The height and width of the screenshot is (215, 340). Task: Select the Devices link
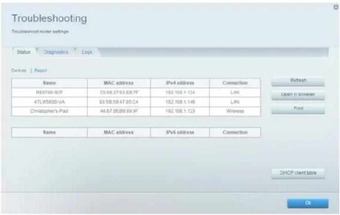point(18,70)
